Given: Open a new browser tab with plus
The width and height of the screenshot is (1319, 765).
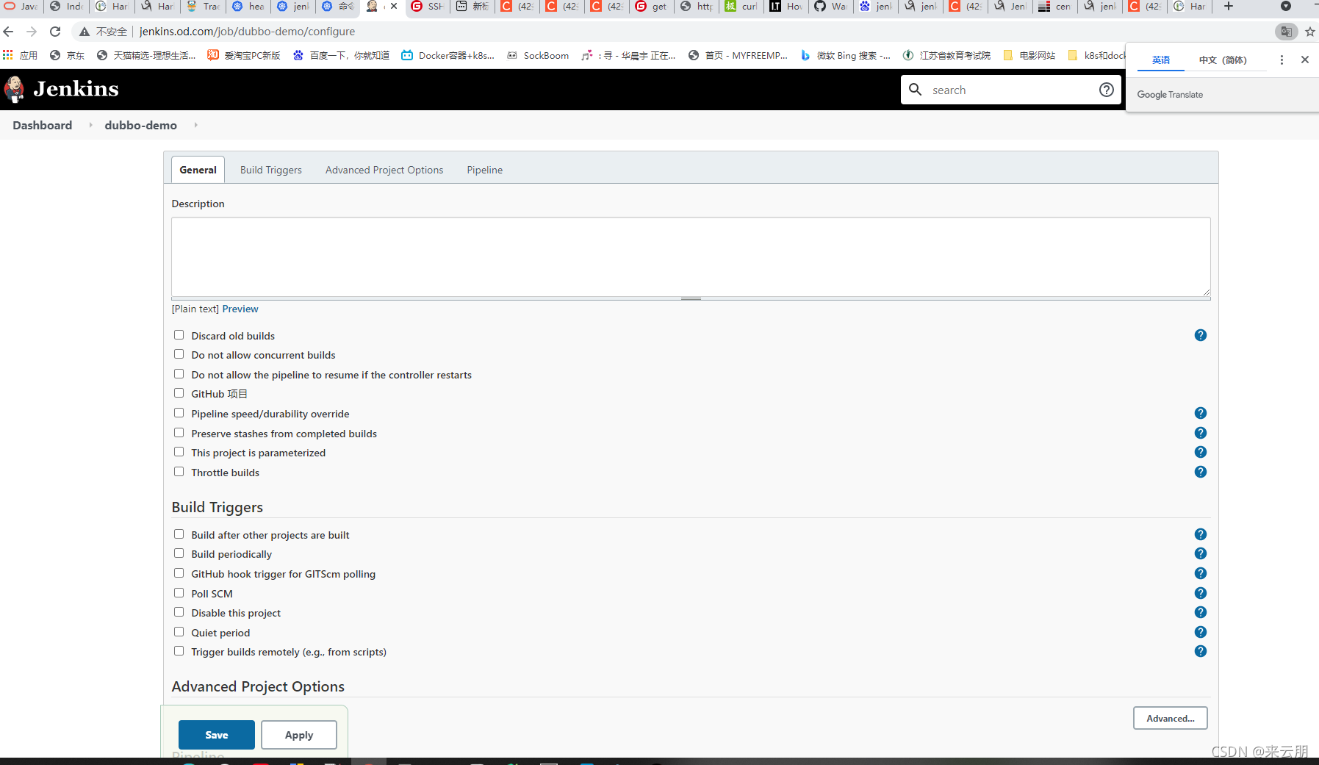Looking at the screenshot, I should point(1229,6).
